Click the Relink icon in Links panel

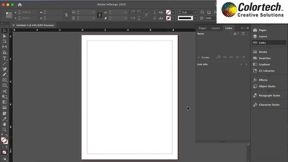[x=225, y=57]
